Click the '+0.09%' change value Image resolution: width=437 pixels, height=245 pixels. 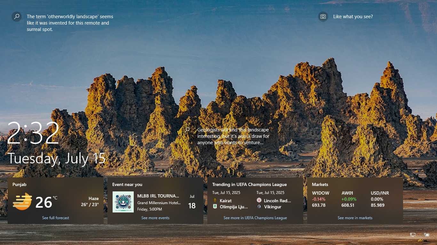click(x=349, y=199)
